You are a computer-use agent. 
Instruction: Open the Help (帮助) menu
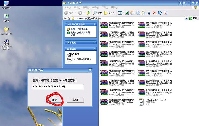tap(114, 7)
